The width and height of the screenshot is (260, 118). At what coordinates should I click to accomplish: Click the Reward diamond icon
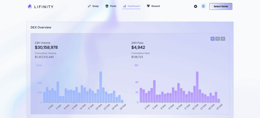point(148,6)
